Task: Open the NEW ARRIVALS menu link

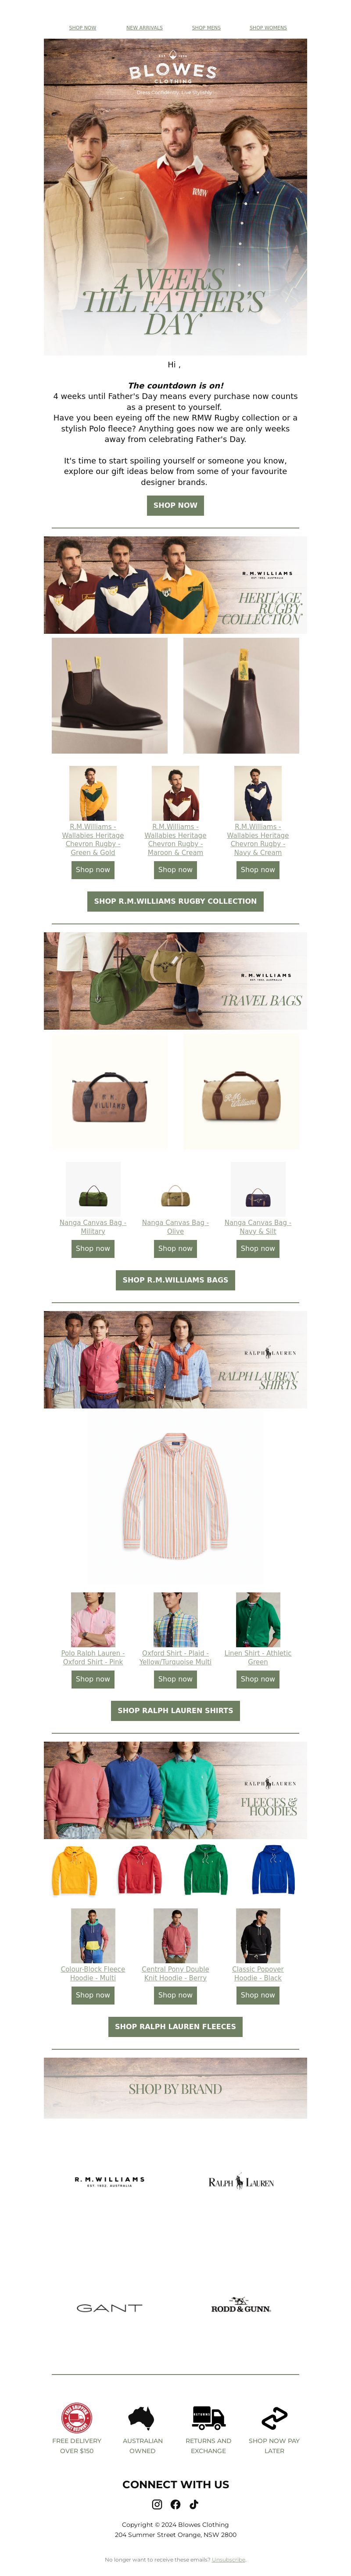Action: pyautogui.click(x=144, y=28)
